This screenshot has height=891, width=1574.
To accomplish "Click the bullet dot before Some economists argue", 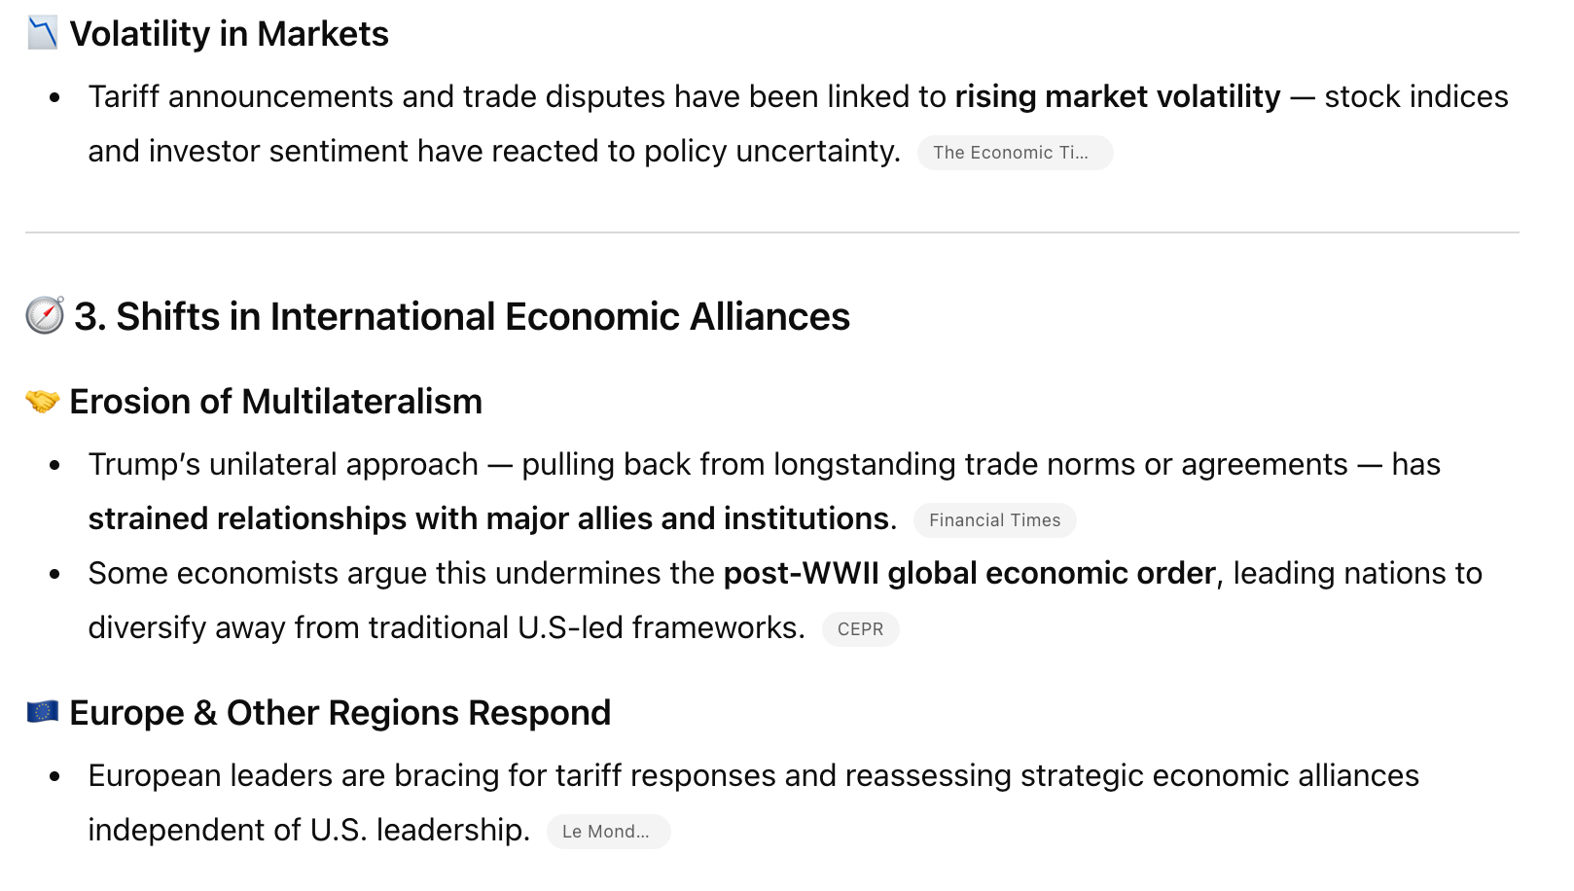I will [x=54, y=574].
